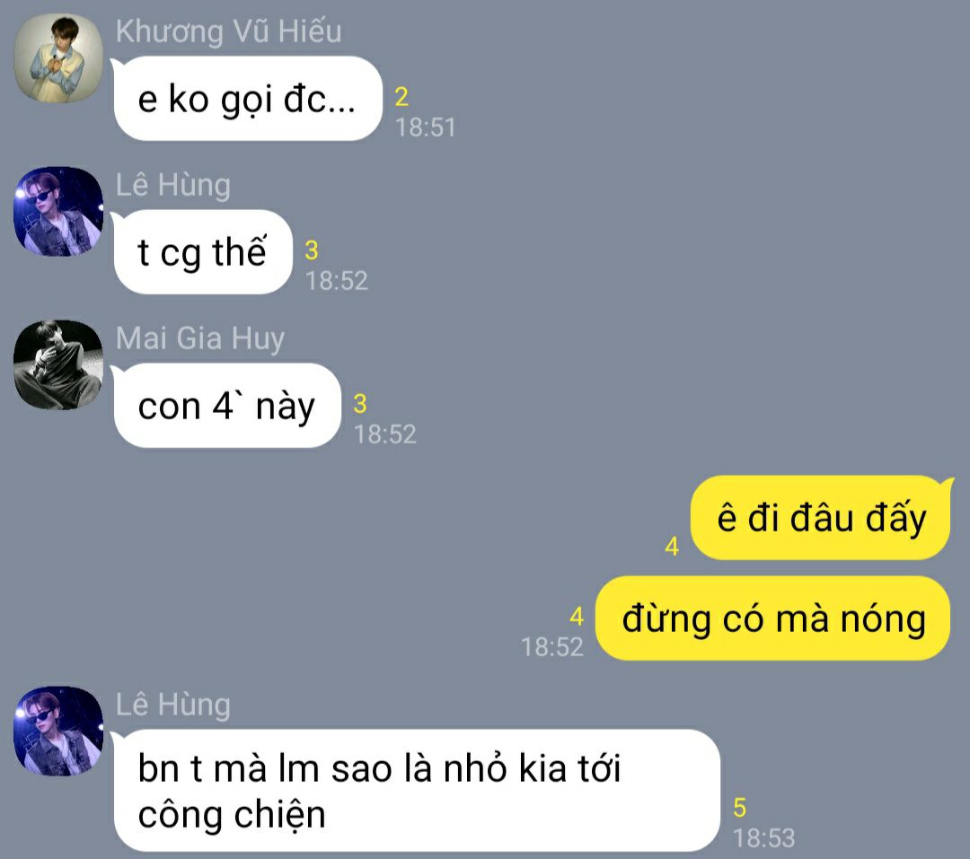Tap the 't cg thế' message bubble
The height and width of the screenshot is (859, 970).
point(203,252)
